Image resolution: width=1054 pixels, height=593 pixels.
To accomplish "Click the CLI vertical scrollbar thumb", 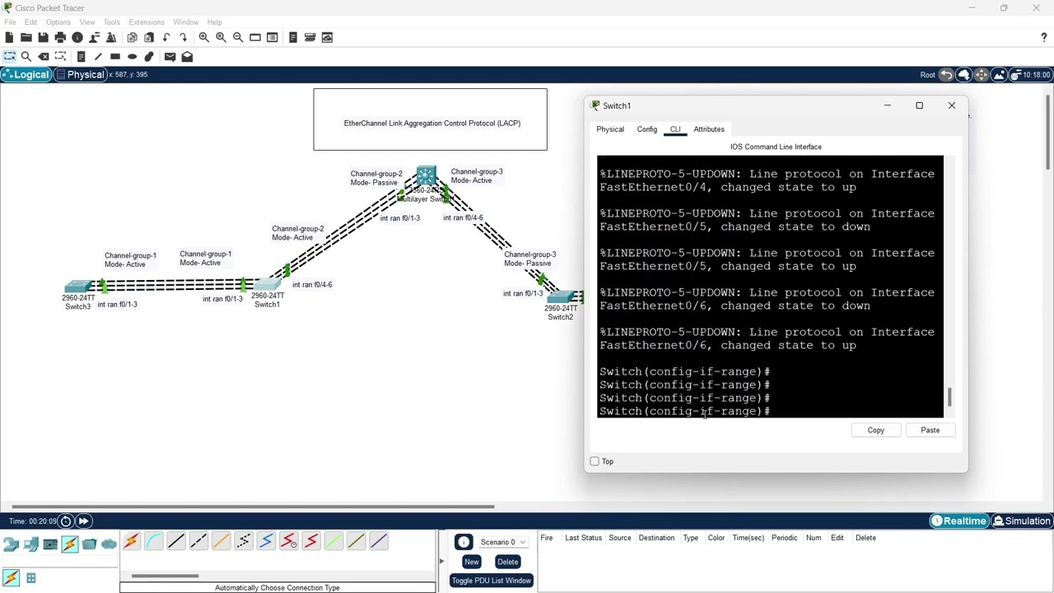I will (x=949, y=397).
